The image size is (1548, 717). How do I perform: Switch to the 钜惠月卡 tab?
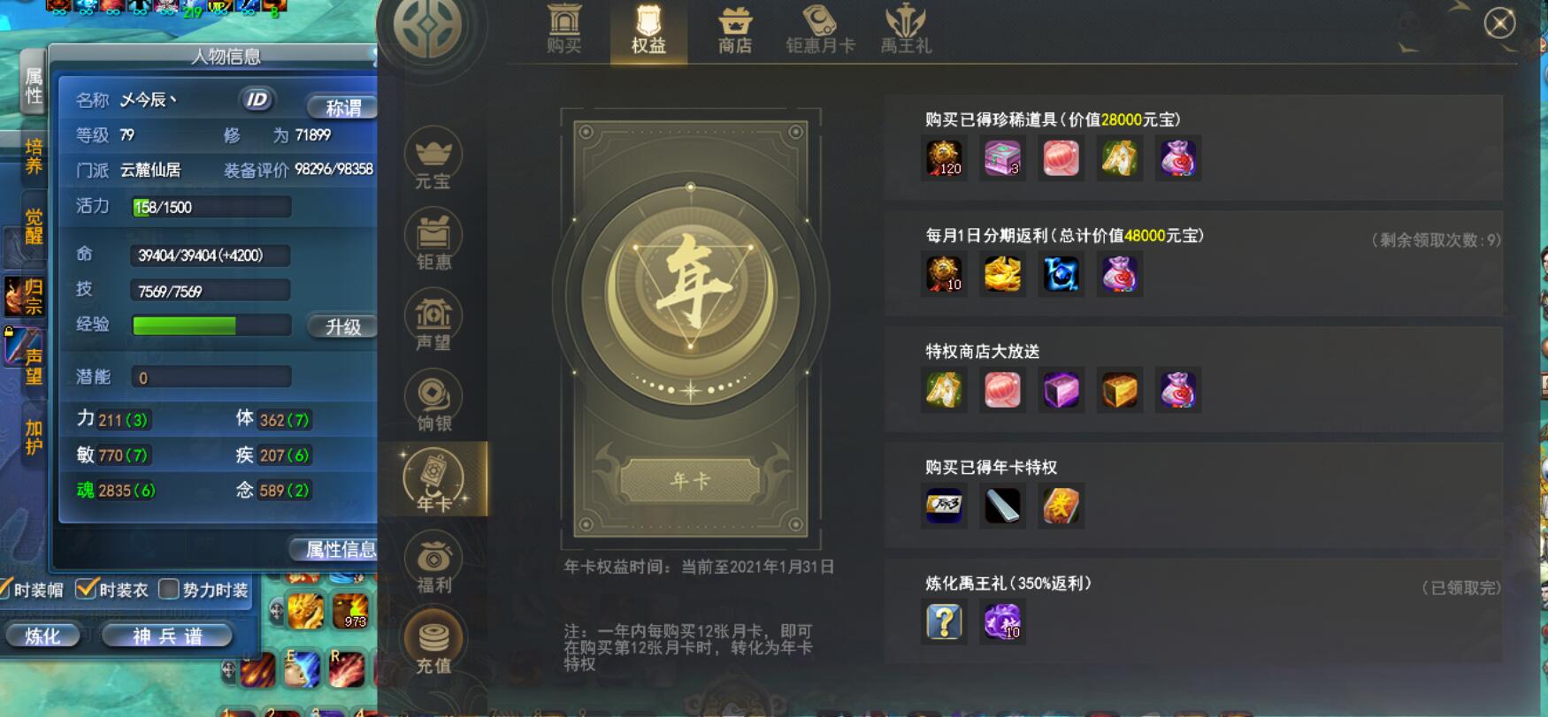point(820,32)
